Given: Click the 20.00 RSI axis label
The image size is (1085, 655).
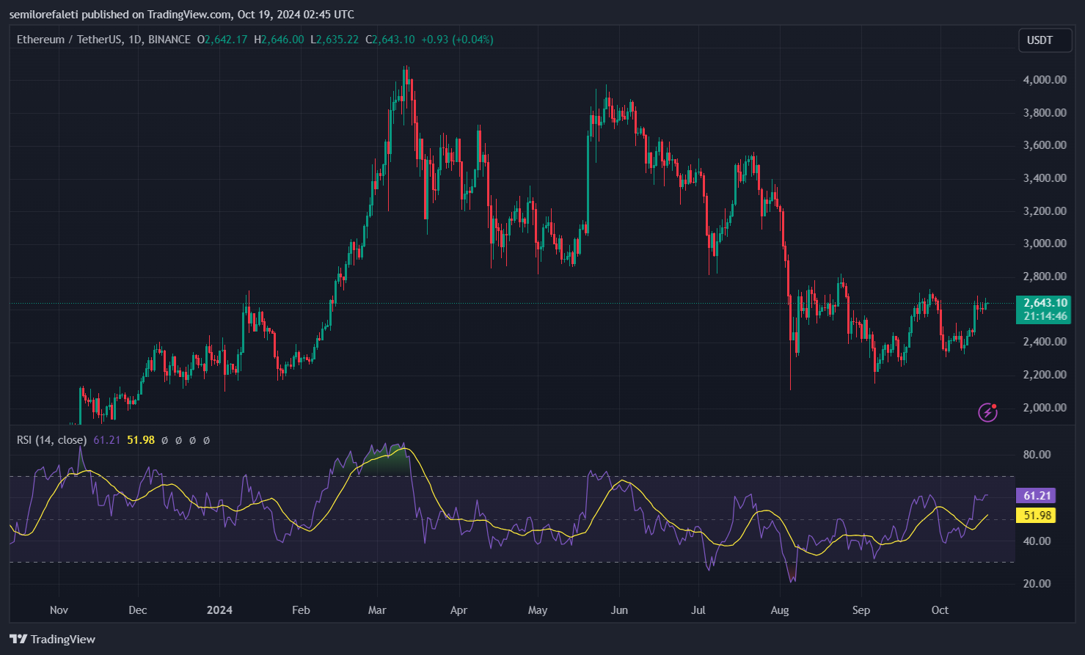Looking at the screenshot, I should (1037, 584).
